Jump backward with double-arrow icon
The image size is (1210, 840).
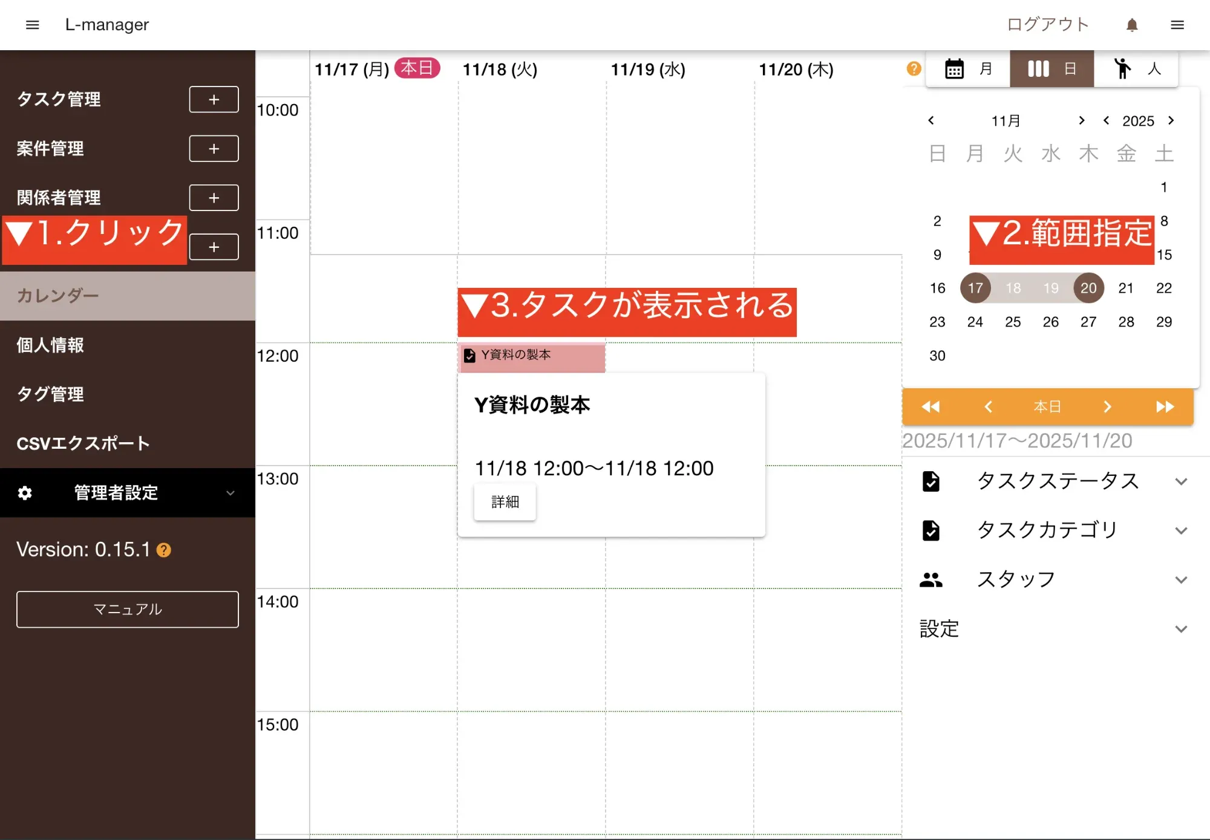tap(930, 406)
